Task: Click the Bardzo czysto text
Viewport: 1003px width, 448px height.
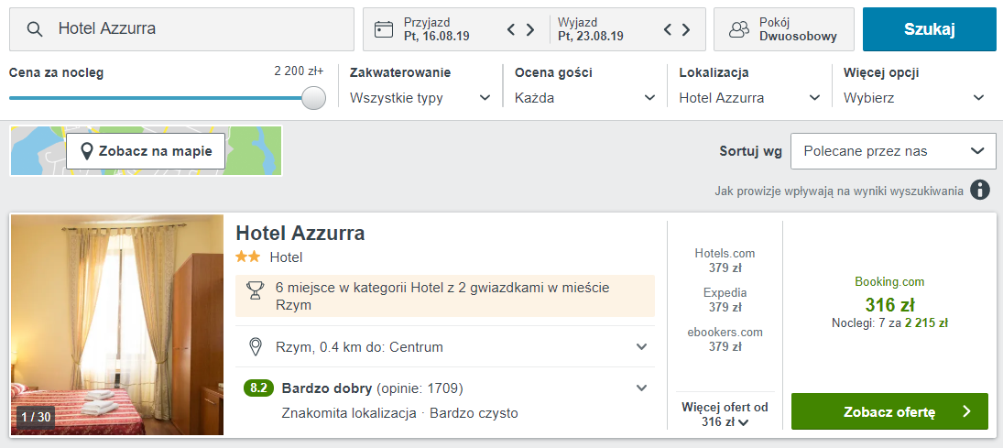Action: [474, 413]
